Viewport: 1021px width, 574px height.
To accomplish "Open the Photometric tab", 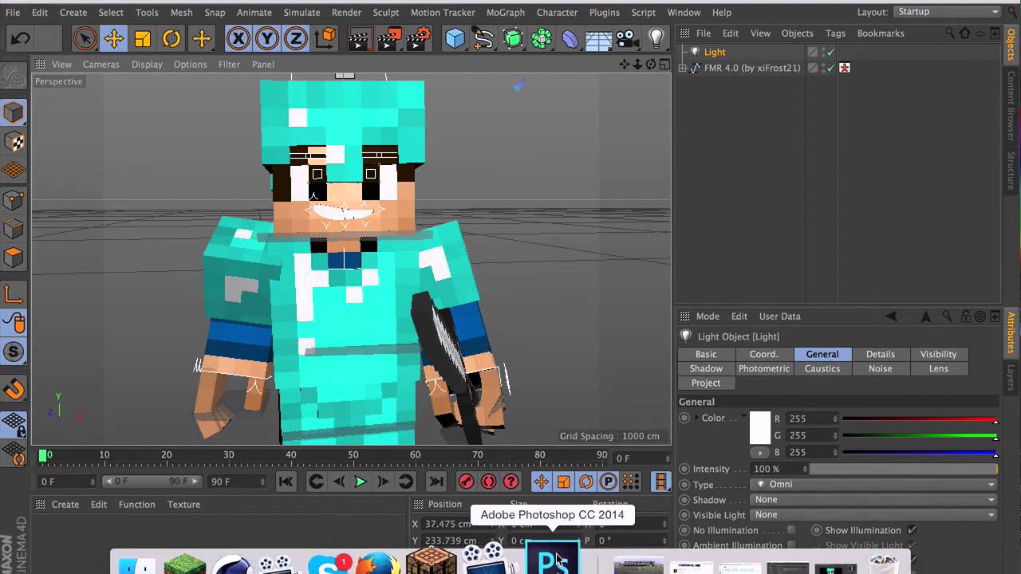I will (x=763, y=369).
